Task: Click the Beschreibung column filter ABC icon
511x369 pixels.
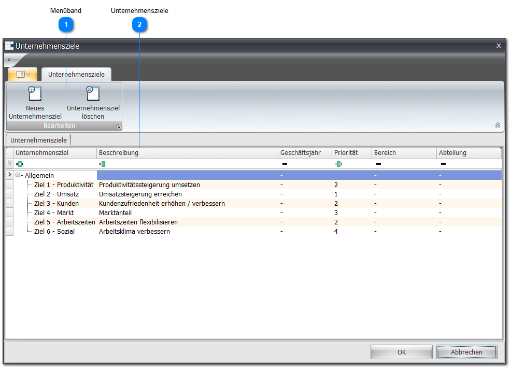Action: click(103, 164)
